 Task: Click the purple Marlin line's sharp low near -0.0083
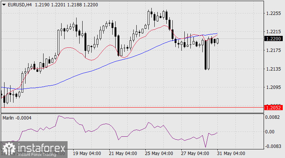click(205, 147)
